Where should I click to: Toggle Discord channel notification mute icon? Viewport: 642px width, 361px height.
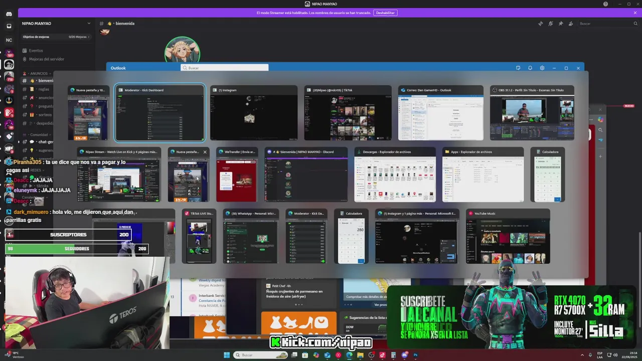550,24
